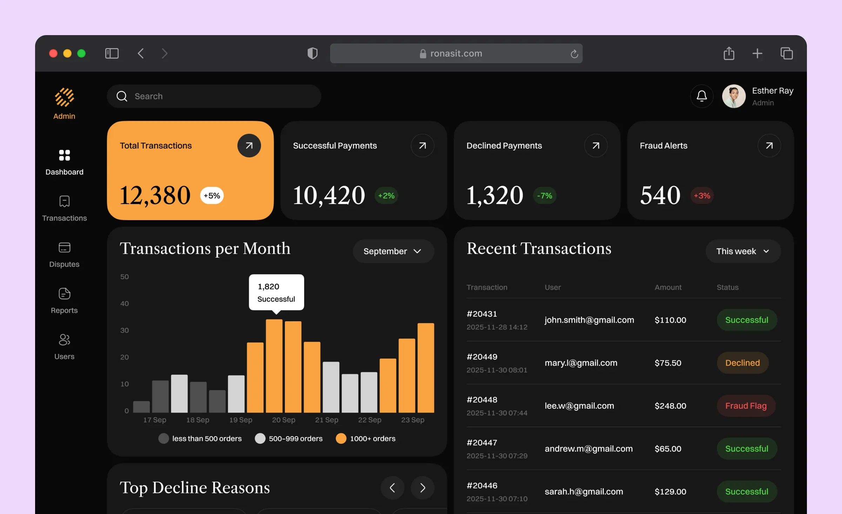The height and width of the screenshot is (514, 842).
Task: Open Esther Ray's profile avatar
Action: click(x=734, y=96)
